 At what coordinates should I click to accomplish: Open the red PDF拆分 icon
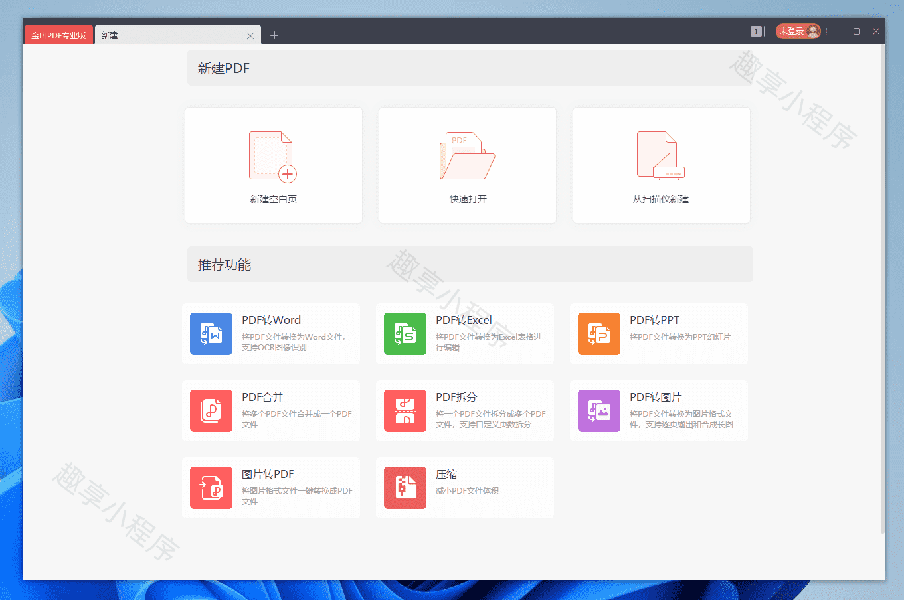405,411
